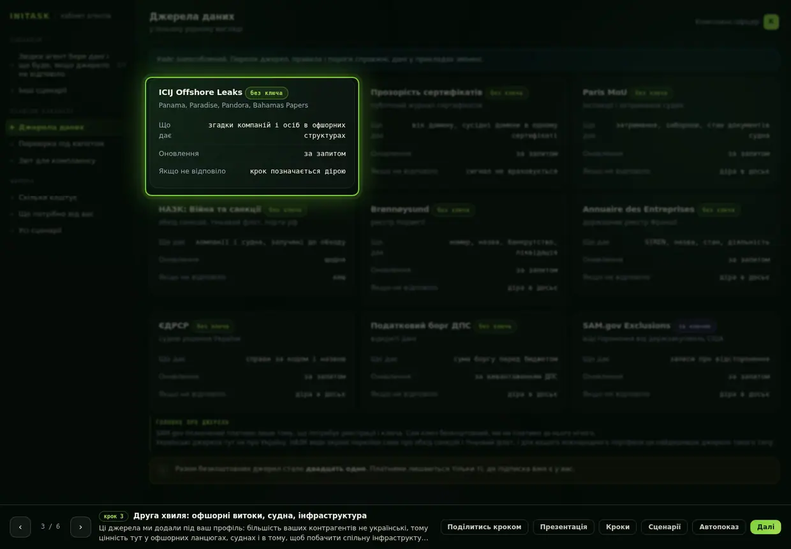Start Автопоказ mode
Image resolution: width=791 pixels, height=549 pixels.
pos(719,527)
